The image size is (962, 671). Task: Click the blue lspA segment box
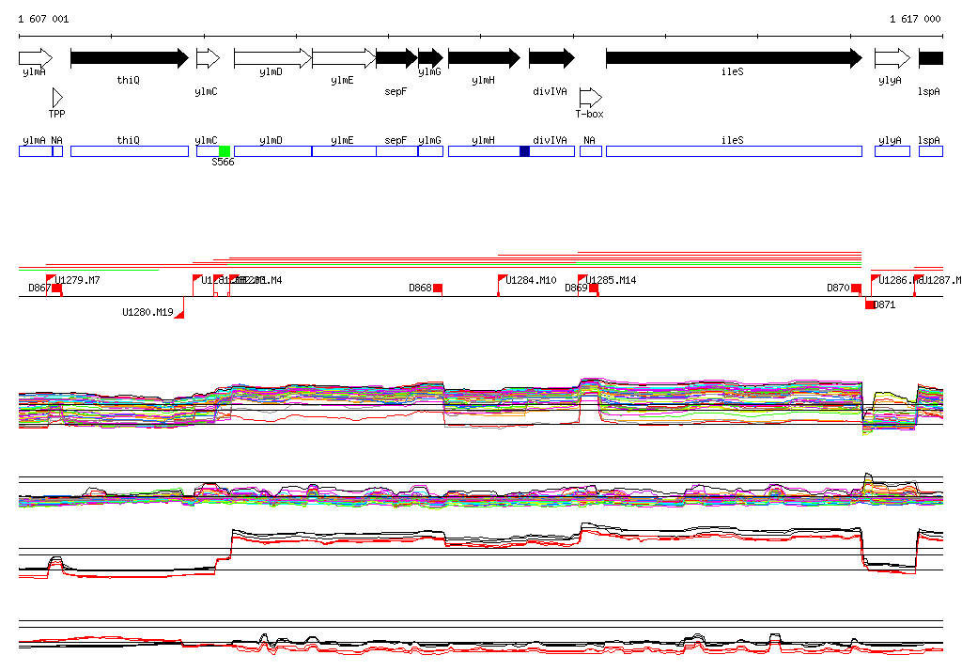point(931,151)
